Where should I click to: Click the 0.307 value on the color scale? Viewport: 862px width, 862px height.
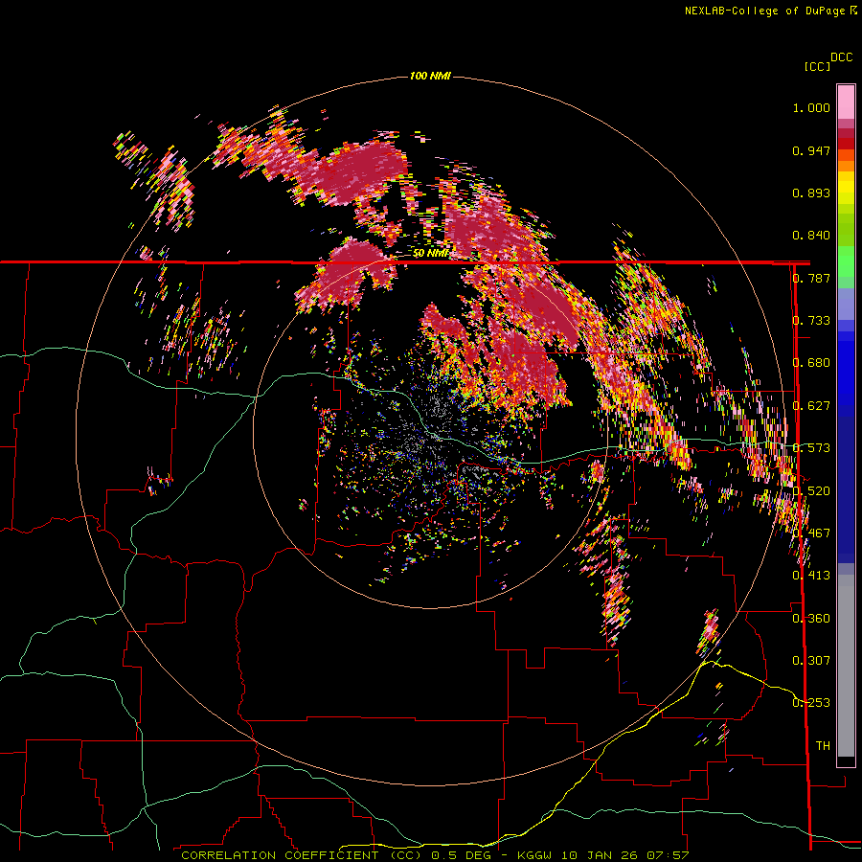pos(811,661)
